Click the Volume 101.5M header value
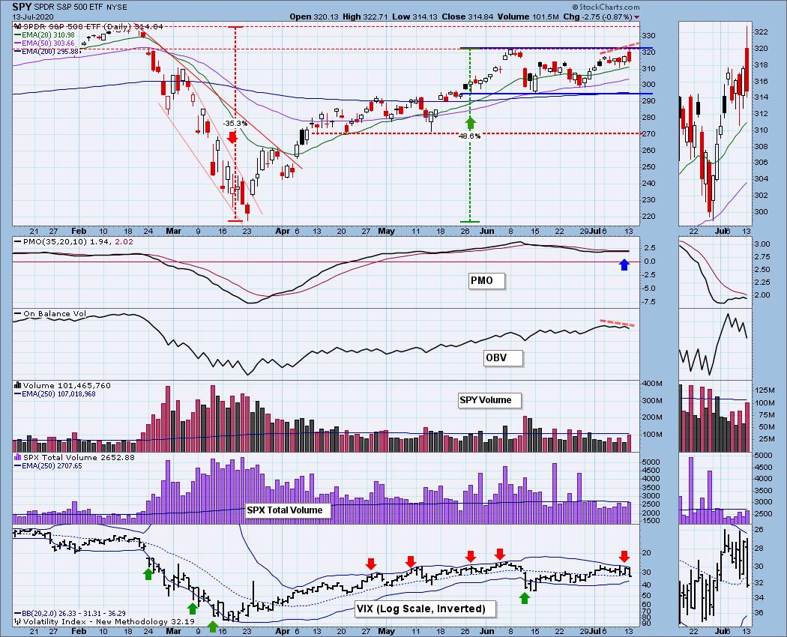This screenshot has width=787, height=637. [528, 16]
